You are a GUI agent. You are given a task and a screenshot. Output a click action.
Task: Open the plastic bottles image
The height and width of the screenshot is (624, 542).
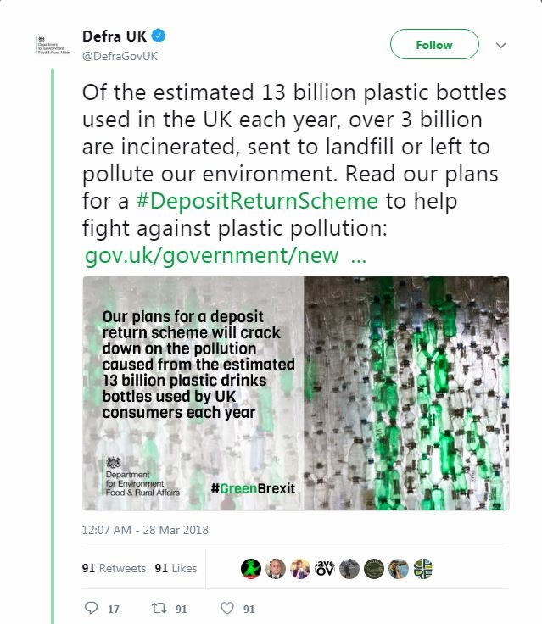[295, 393]
